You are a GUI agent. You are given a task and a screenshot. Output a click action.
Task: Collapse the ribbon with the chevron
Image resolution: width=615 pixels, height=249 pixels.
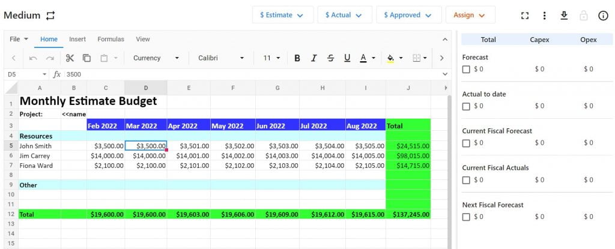[445, 39]
